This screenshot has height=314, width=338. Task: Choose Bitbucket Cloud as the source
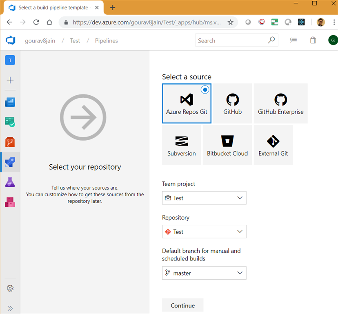click(227, 145)
